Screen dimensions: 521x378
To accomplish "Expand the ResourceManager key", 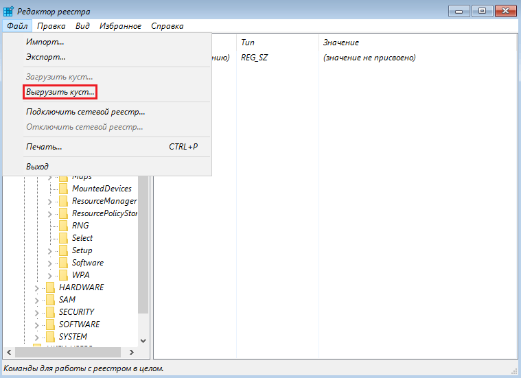I will point(49,202).
